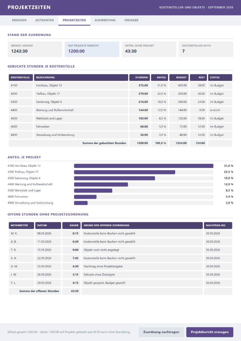Click the Status column header

point(220,78)
